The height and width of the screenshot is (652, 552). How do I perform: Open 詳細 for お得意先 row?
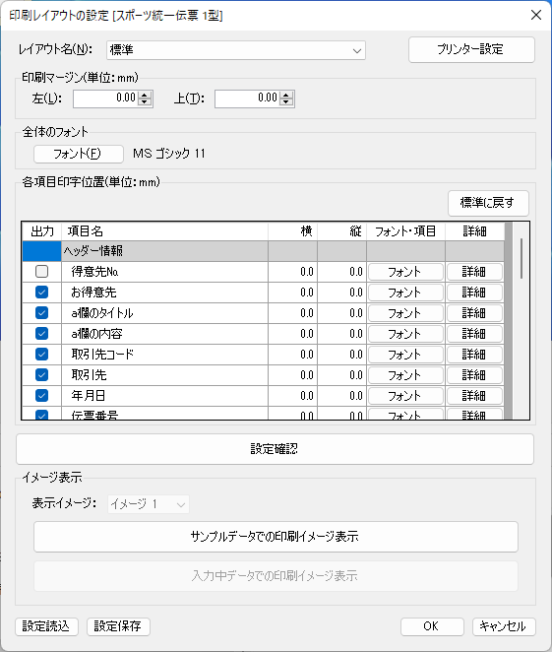(x=474, y=293)
